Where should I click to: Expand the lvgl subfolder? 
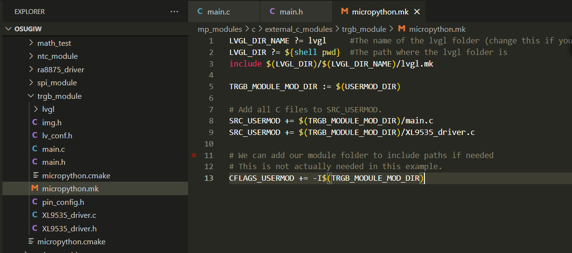pos(36,109)
